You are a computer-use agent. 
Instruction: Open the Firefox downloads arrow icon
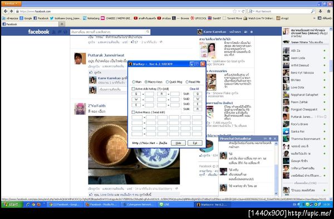coord(321,11)
